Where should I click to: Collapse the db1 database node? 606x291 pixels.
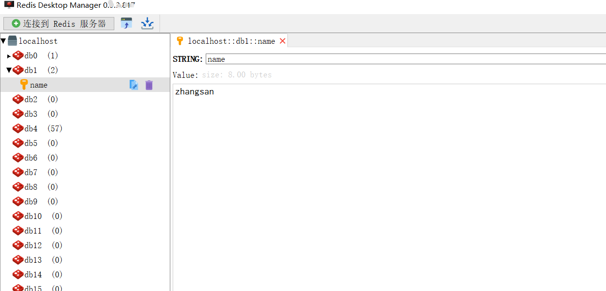(9, 71)
